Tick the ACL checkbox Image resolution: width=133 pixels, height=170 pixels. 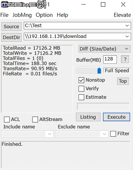[x=7, y=120]
